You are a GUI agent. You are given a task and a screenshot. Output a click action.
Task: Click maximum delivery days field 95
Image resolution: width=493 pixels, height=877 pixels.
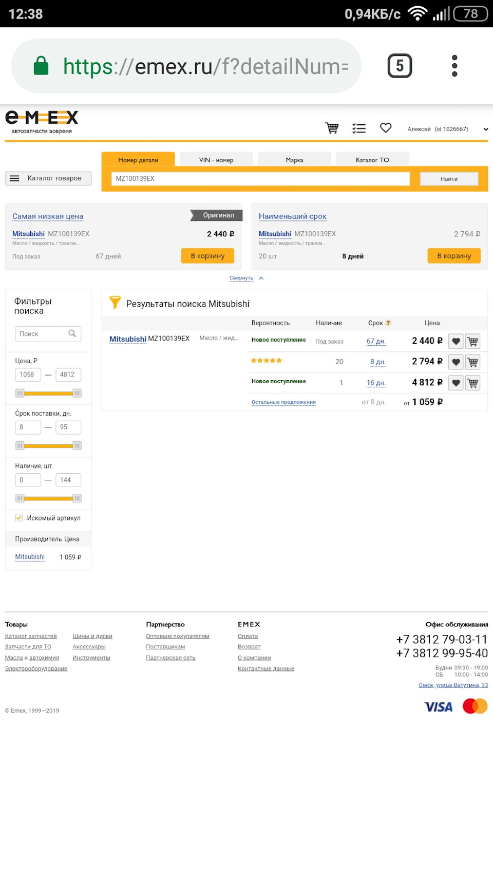pos(68,427)
